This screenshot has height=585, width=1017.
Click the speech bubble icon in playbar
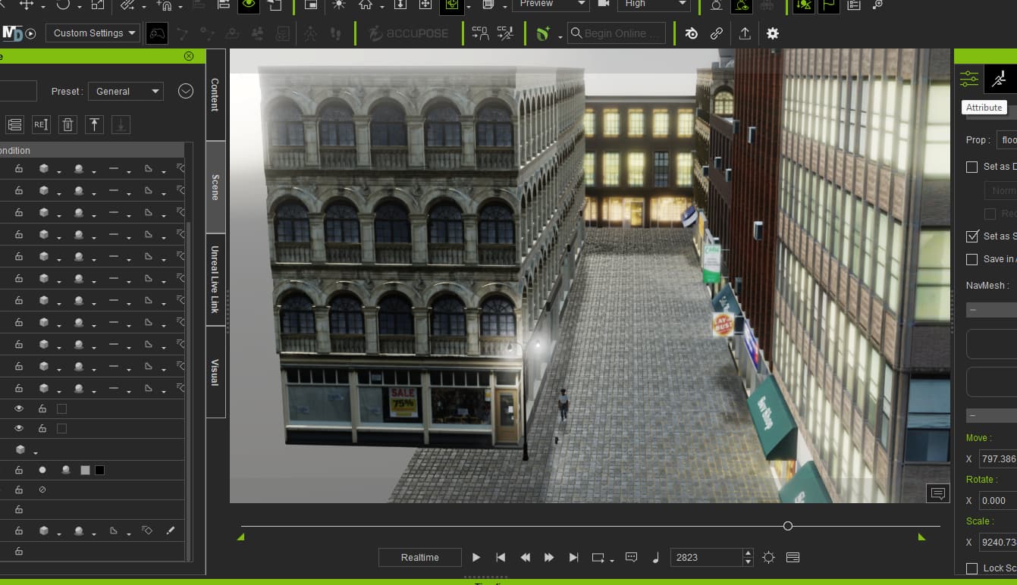coord(631,557)
